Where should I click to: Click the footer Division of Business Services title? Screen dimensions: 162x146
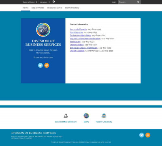34,133
